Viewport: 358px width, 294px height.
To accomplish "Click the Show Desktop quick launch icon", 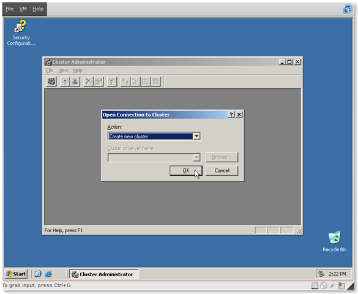I will click(x=38, y=274).
